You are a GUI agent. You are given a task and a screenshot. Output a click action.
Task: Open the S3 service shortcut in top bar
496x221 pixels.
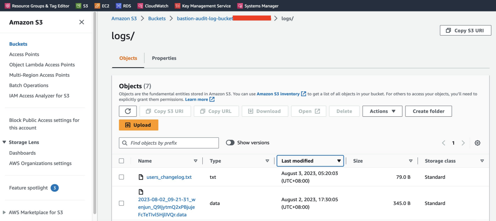(82, 6)
